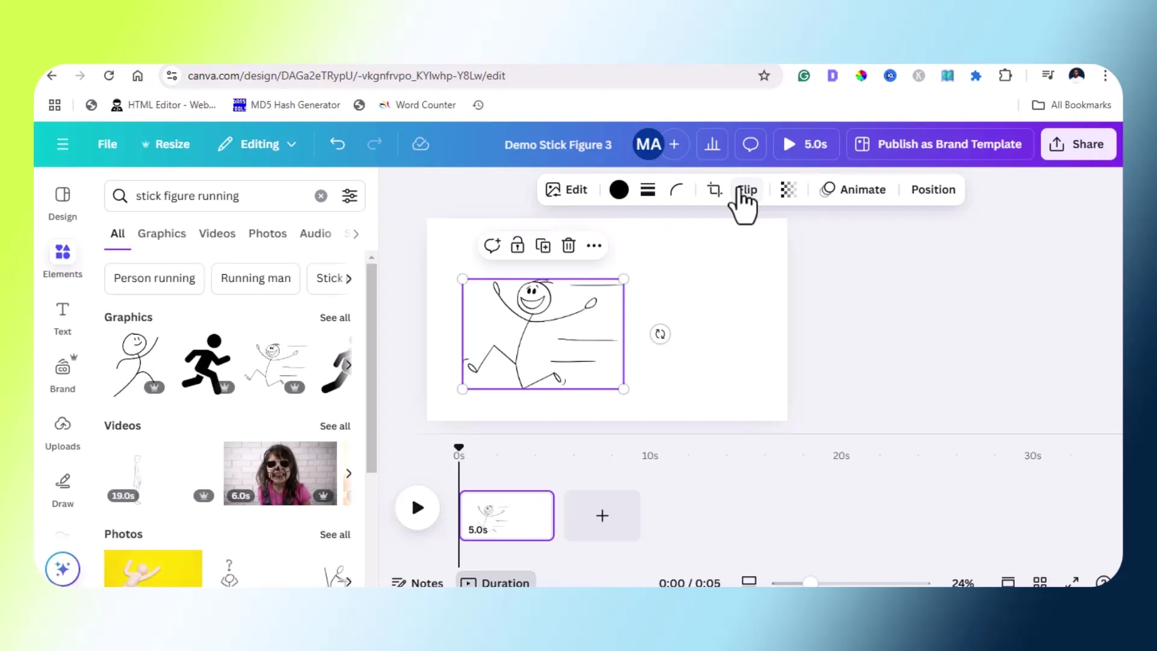This screenshot has width=1157, height=651.
Task: Open the Draw tool panel
Action: coord(63,491)
